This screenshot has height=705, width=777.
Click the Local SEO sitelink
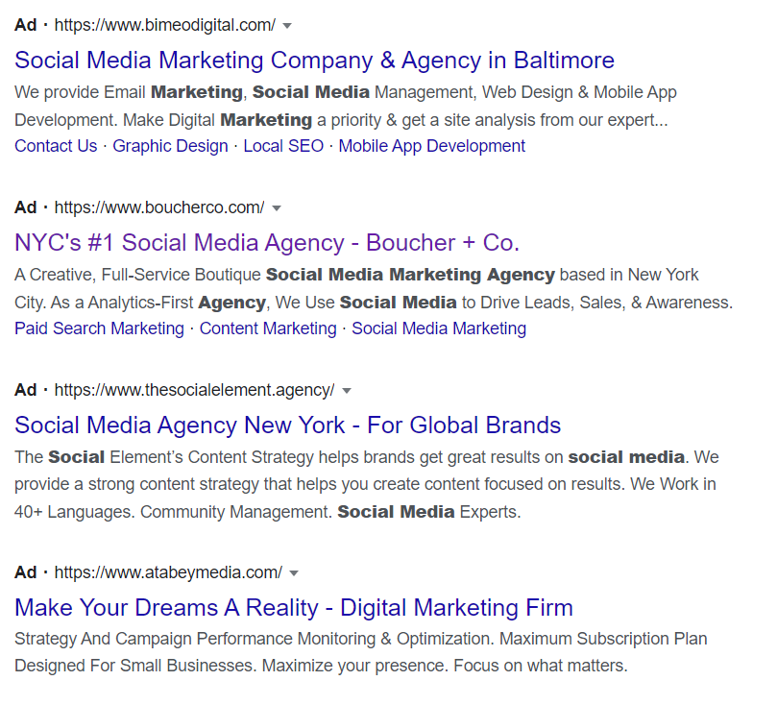(283, 146)
